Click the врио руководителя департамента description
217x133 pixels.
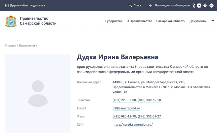[142, 69]
